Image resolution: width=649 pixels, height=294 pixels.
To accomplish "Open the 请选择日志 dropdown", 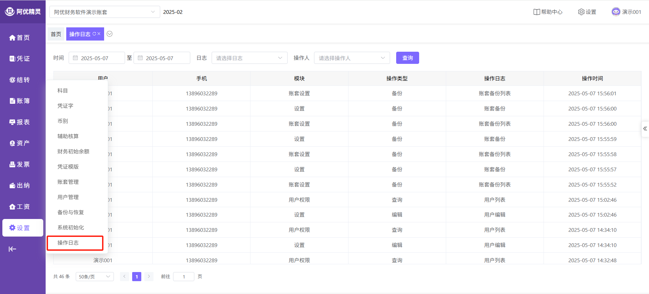I will click(249, 58).
